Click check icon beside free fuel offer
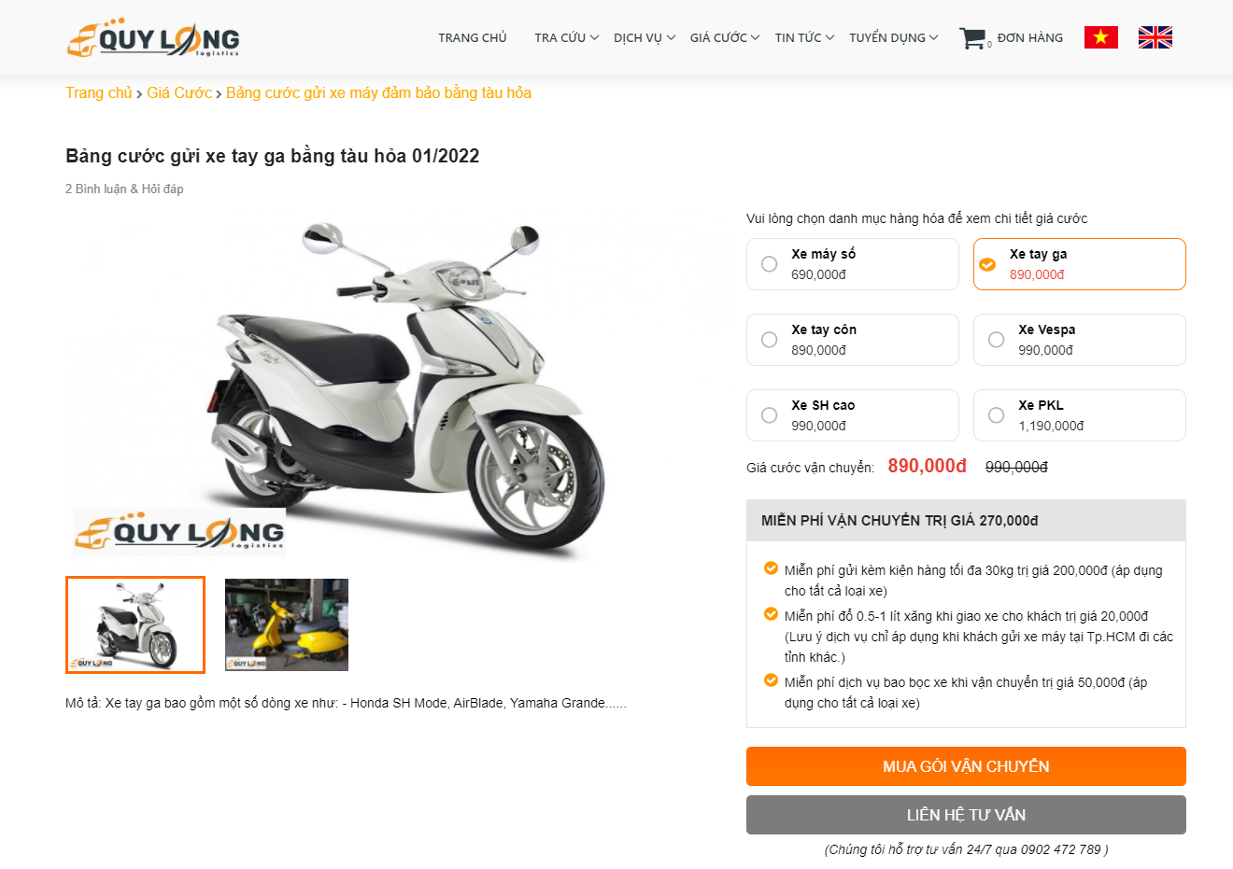 tap(771, 613)
